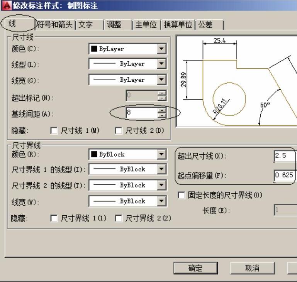Open dimension line 颜色(C) dropdown
This screenshot has height=282, width=297.
point(162,49)
